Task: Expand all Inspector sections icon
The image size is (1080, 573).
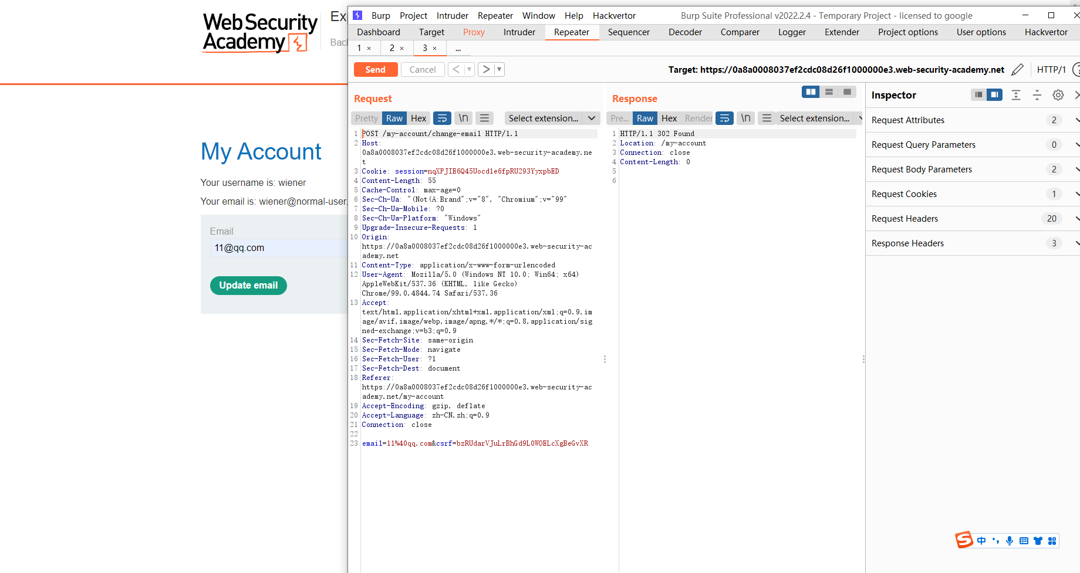Action: click(1016, 95)
